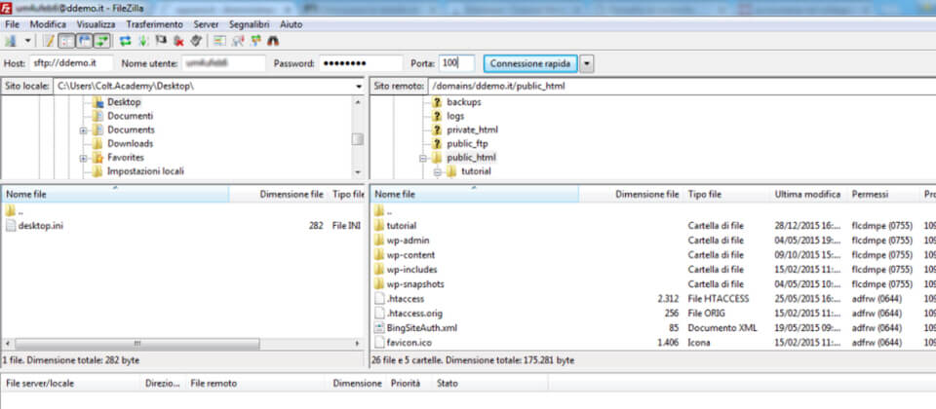The height and width of the screenshot is (409, 936).
Task: Open the Site Manager icon
Action: [10, 41]
